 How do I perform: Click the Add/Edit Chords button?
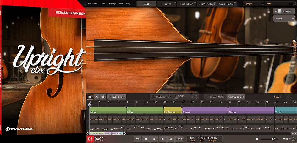point(161,97)
